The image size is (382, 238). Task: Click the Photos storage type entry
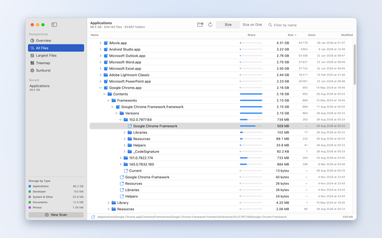point(56,208)
